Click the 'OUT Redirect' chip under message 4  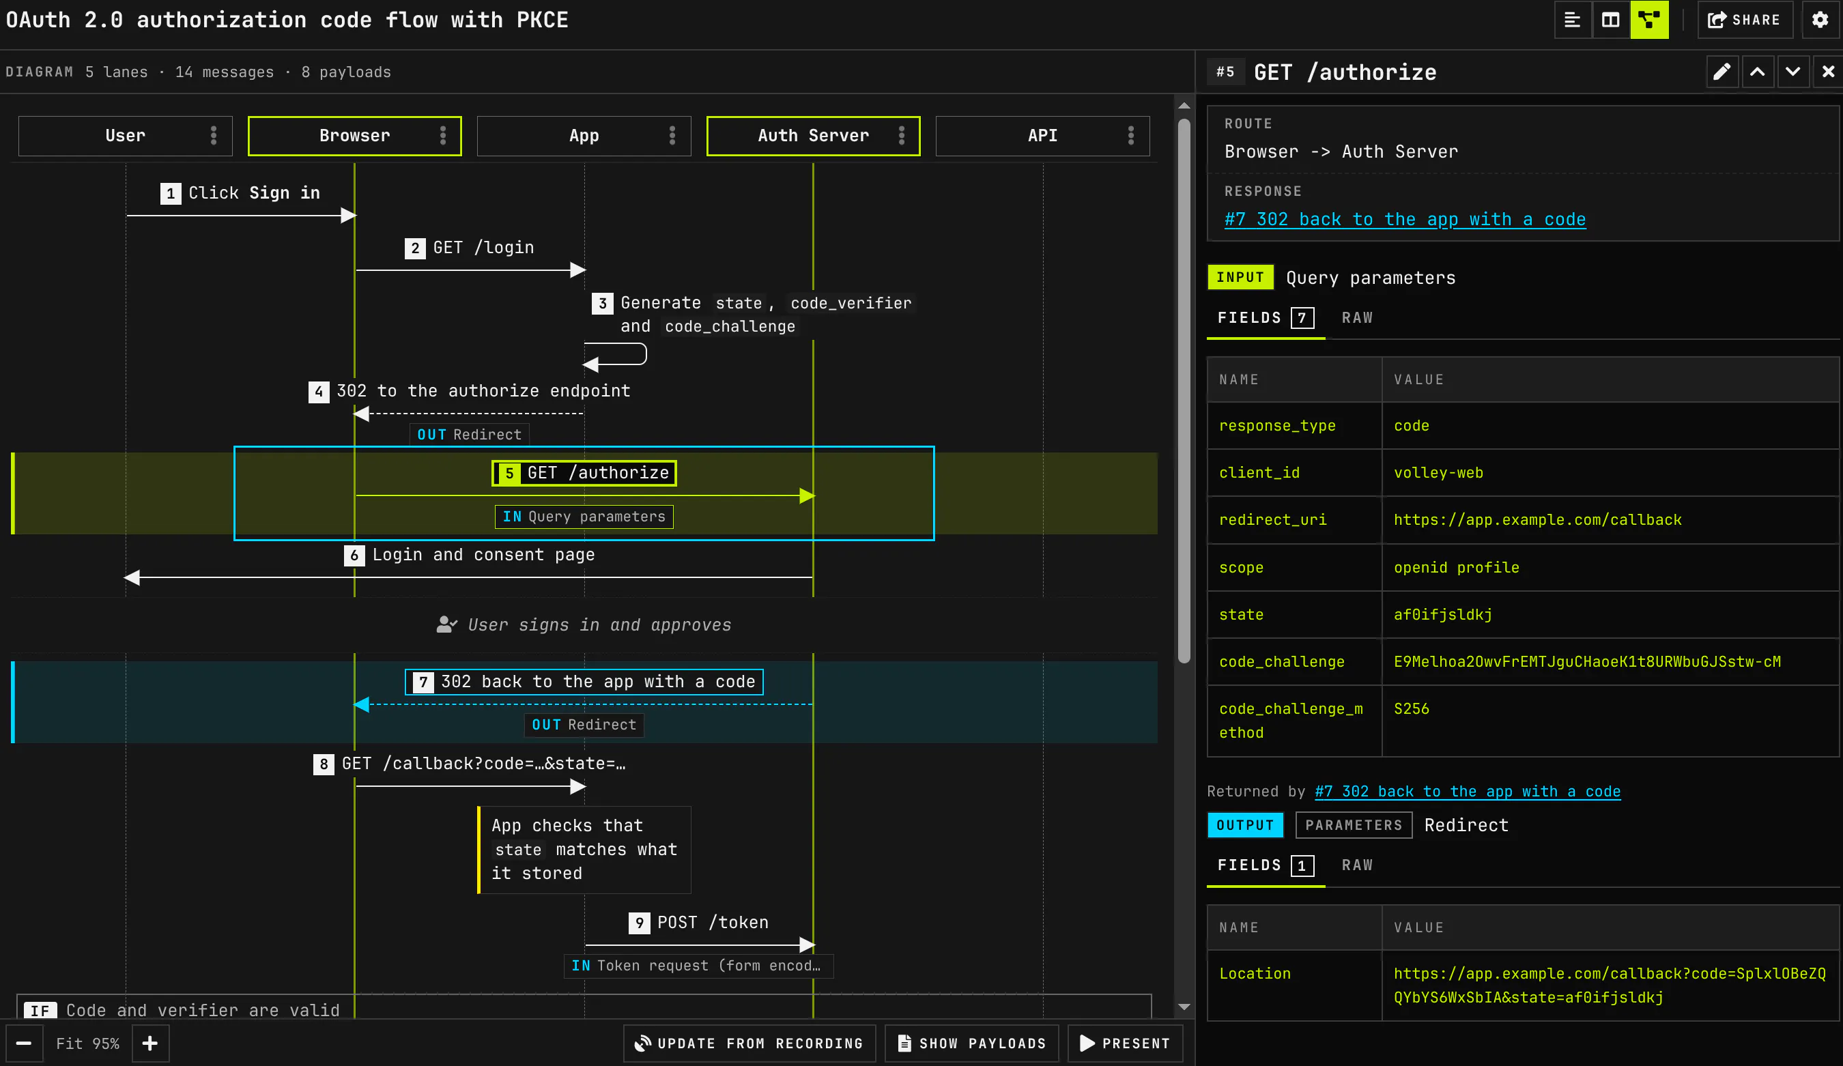coord(469,435)
